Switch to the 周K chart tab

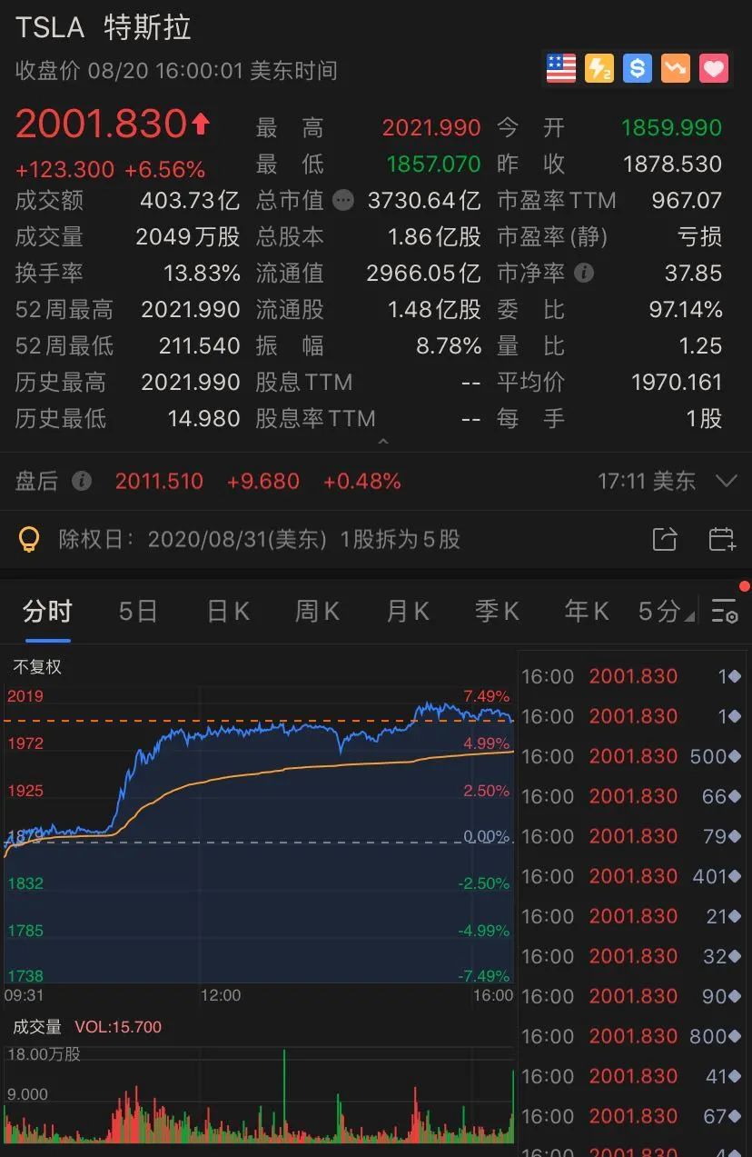click(317, 612)
